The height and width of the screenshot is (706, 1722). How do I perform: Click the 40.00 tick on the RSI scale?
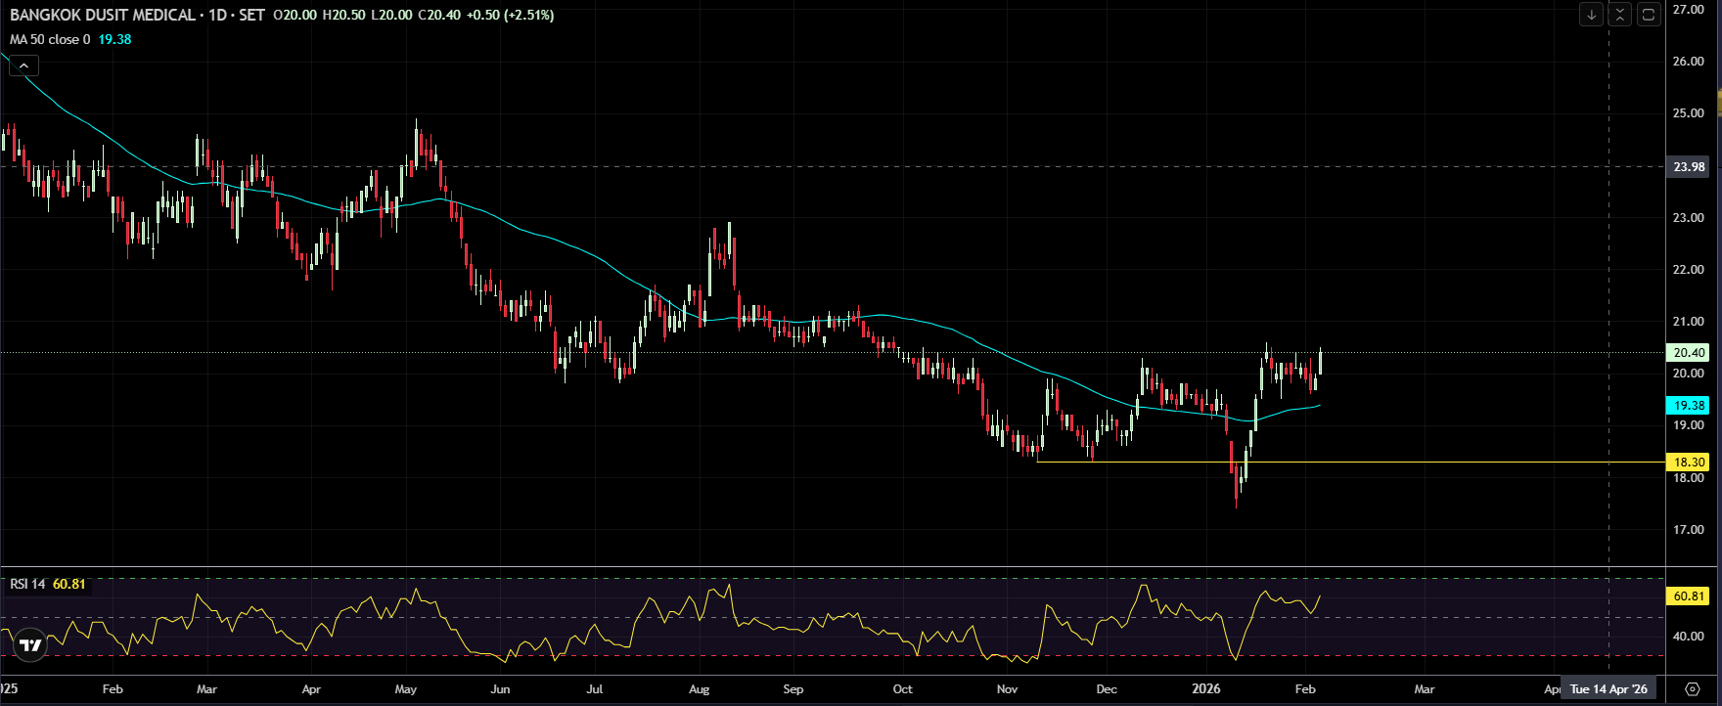click(1689, 637)
